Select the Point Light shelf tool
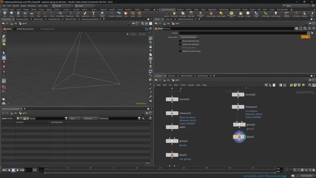 click(174, 14)
